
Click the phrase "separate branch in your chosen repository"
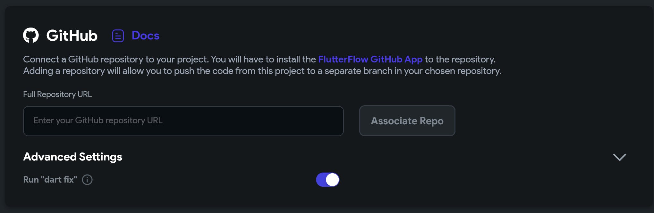412,71
